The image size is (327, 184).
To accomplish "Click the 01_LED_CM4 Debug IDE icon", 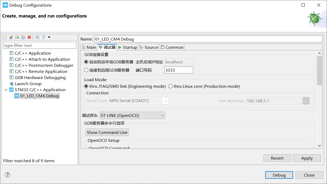I will point(17,96).
